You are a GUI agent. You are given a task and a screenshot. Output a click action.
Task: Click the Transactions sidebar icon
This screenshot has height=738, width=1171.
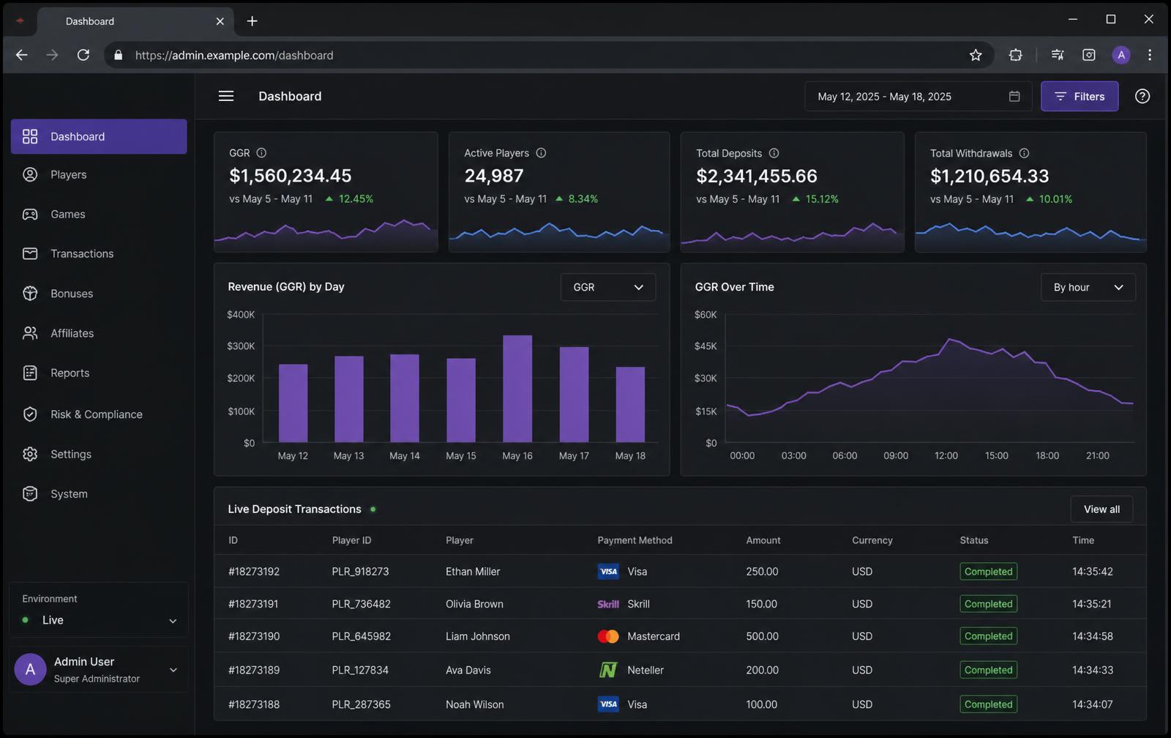(x=30, y=253)
